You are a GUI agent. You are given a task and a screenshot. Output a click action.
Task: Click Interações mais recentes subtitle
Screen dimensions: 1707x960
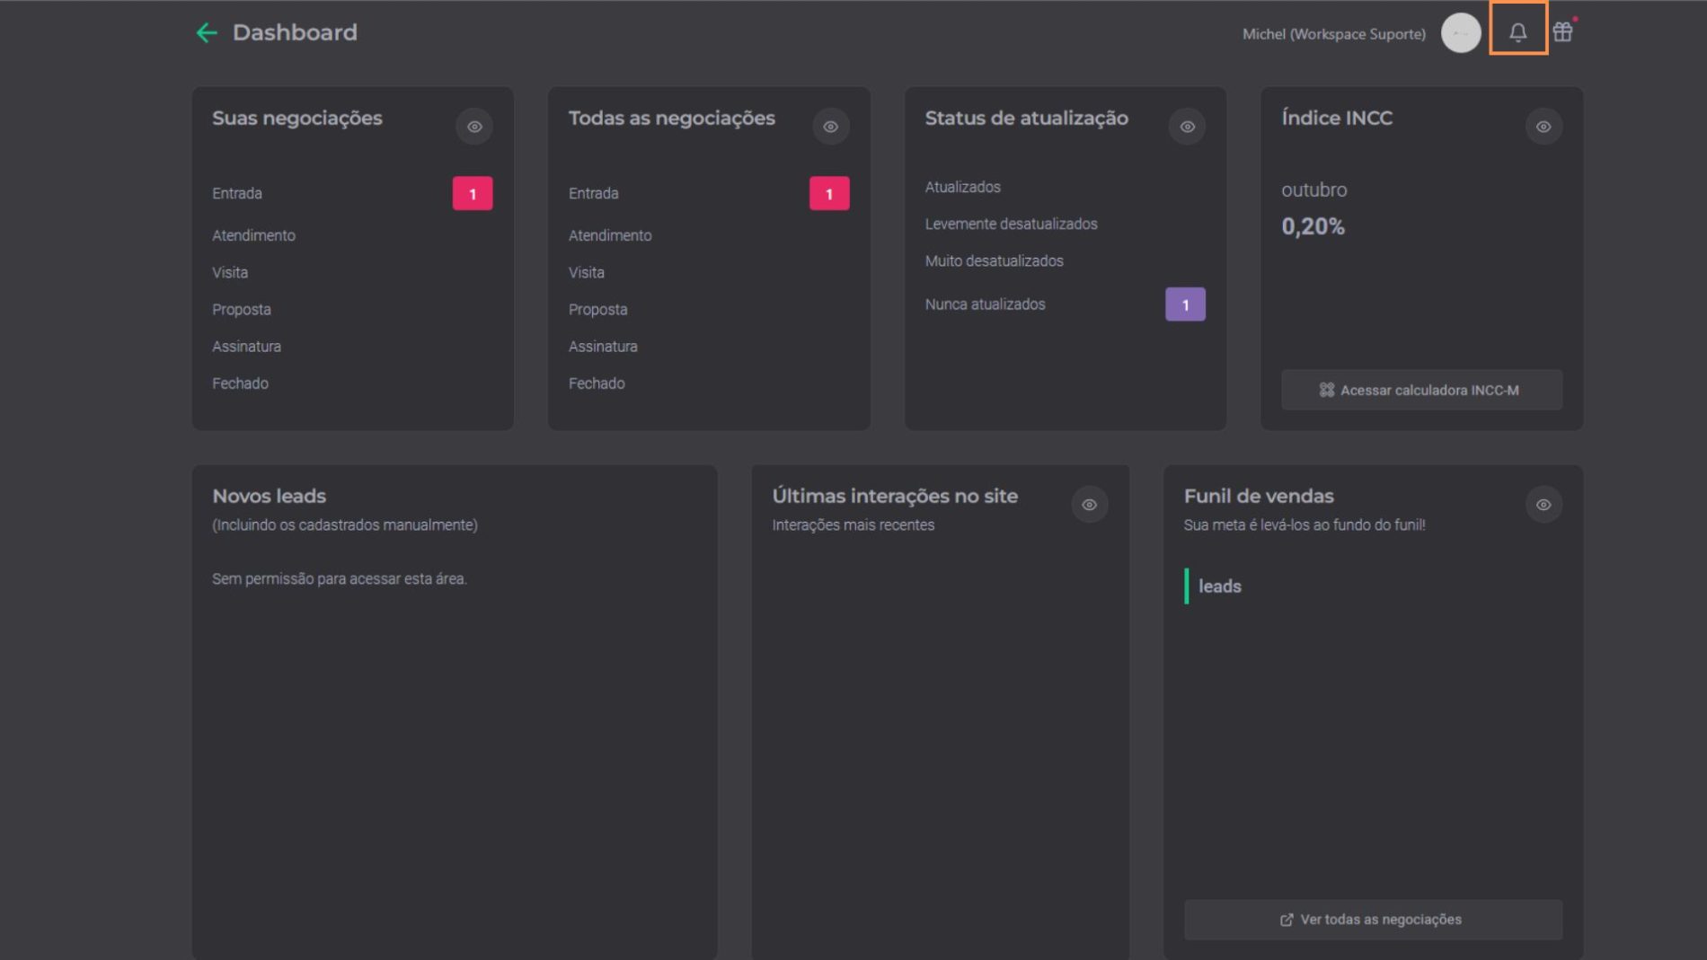tap(853, 525)
